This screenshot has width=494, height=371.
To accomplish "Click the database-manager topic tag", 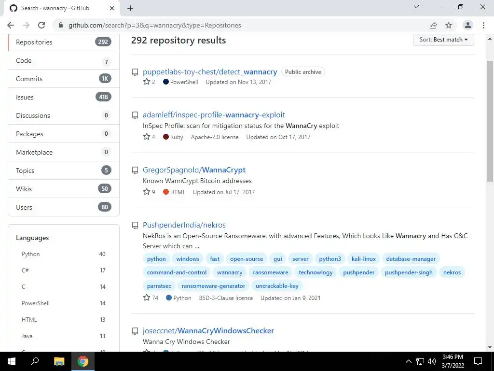I will pos(411,259).
